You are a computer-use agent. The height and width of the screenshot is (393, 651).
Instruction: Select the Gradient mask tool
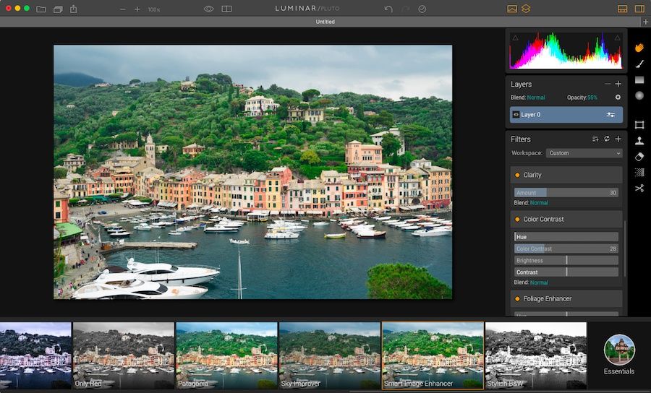pyautogui.click(x=639, y=79)
